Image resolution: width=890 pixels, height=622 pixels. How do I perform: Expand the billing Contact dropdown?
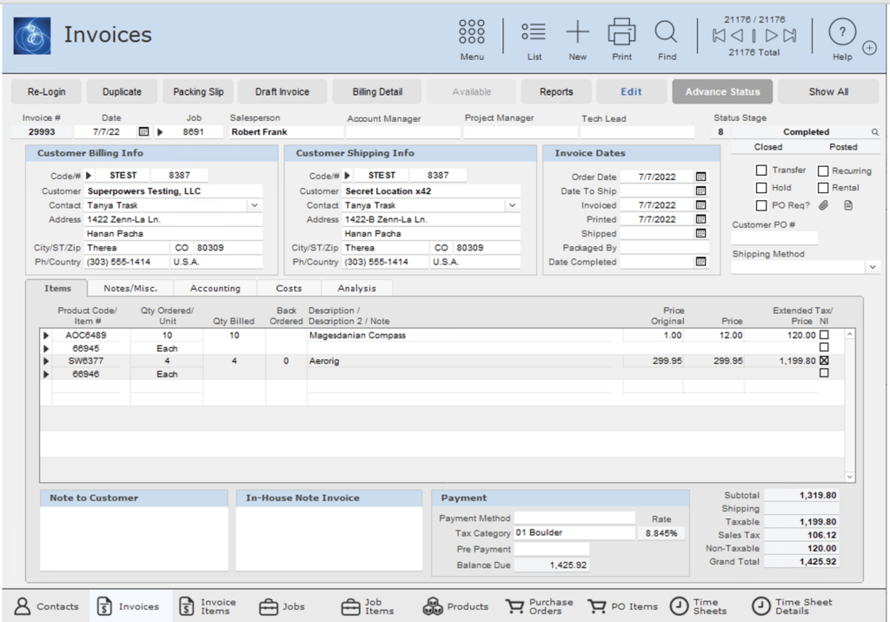point(254,205)
